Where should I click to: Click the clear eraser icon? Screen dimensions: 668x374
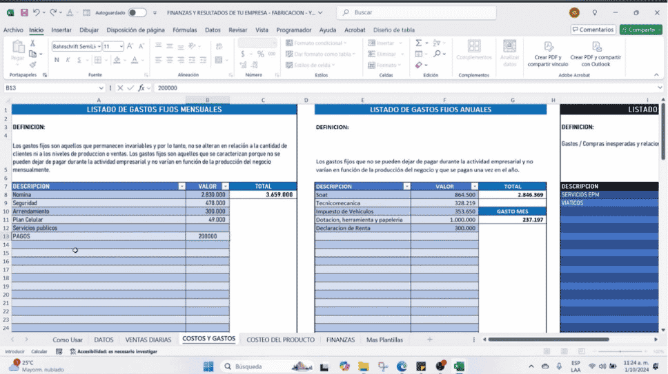point(419,65)
